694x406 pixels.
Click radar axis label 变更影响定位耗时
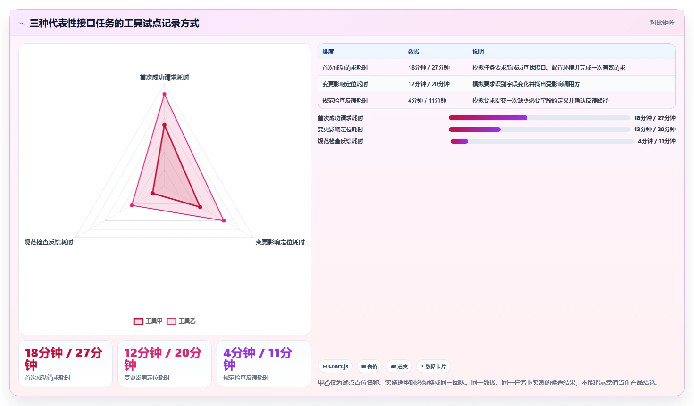[280, 242]
